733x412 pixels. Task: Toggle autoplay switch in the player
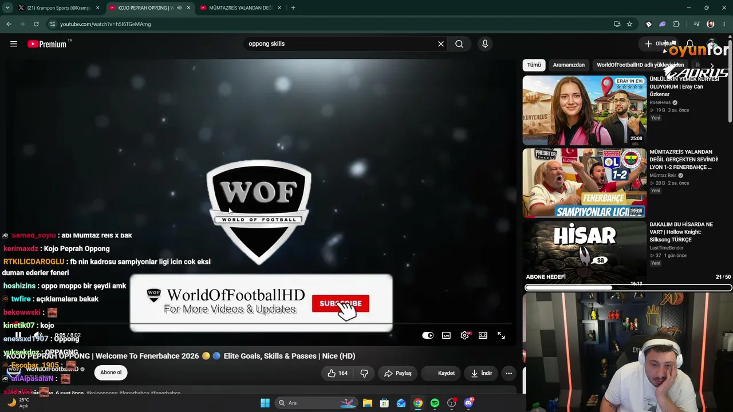(428, 335)
